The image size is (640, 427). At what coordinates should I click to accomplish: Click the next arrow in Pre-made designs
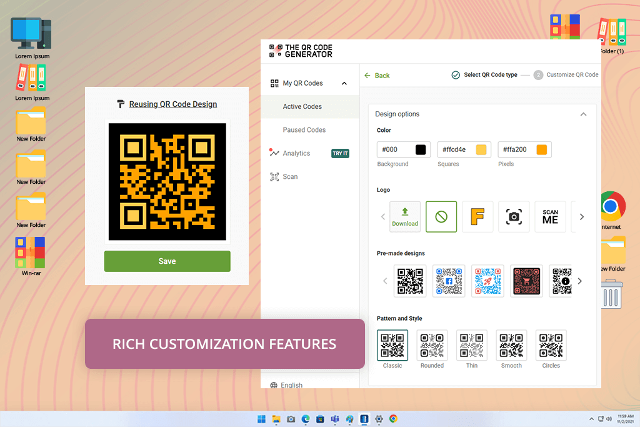pyautogui.click(x=579, y=281)
